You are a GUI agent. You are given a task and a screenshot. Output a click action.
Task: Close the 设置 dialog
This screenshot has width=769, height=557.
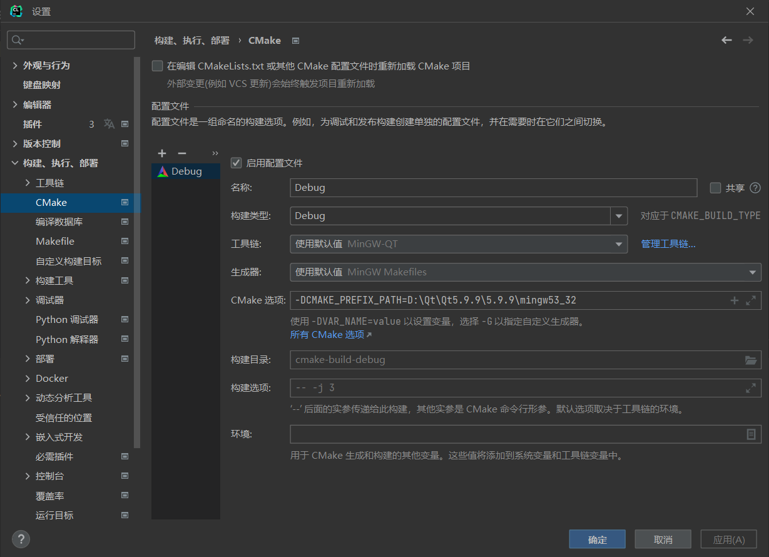(x=750, y=11)
